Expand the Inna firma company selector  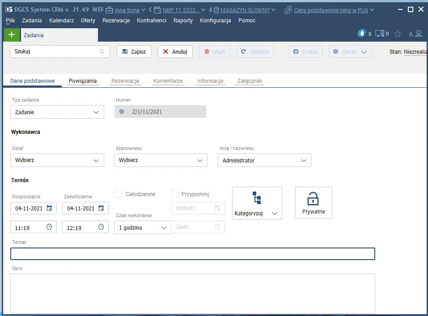point(143,10)
